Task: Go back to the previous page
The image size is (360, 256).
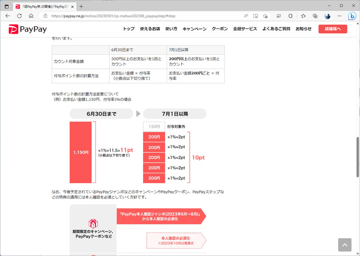Action: tap(8, 16)
